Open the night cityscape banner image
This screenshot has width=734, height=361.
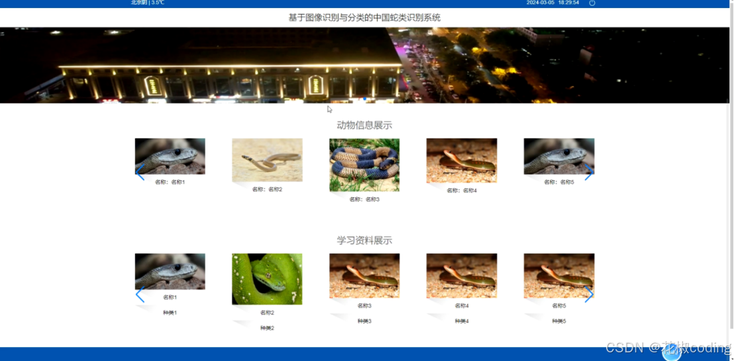[x=364, y=65]
